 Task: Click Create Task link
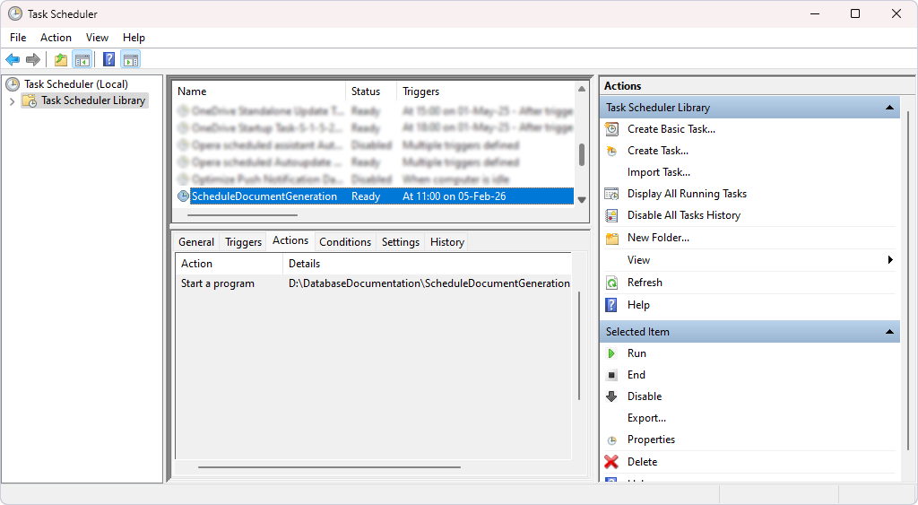(657, 151)
